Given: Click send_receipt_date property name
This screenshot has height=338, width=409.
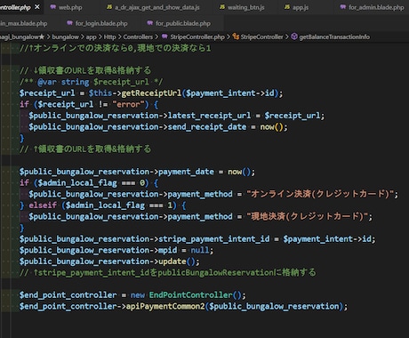Looking at the screenshot, I should pos(207,127).
